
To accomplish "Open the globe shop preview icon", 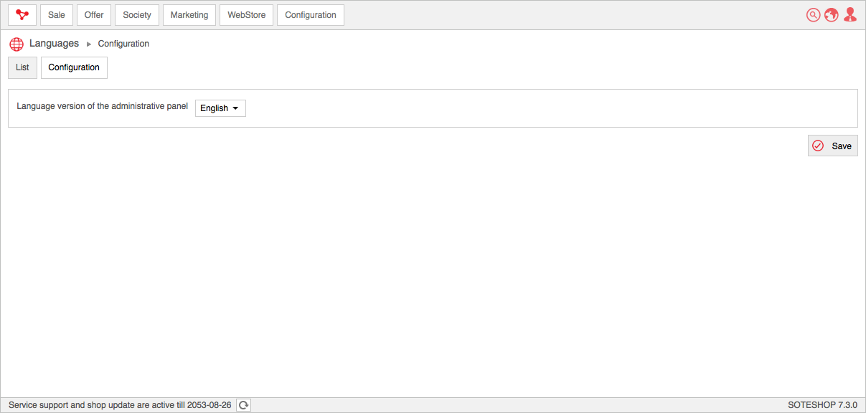I will pyautogui.click(x=832, y=15).
